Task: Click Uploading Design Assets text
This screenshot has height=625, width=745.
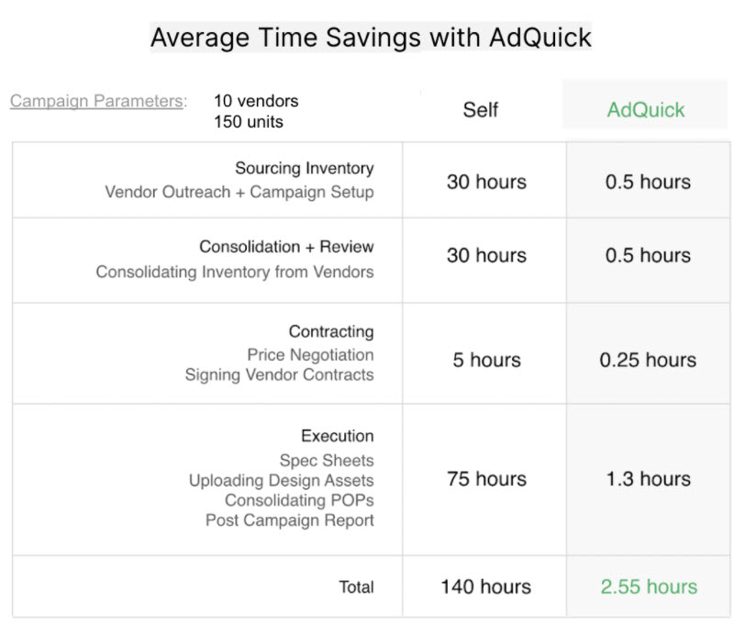Action: (281, 480)
